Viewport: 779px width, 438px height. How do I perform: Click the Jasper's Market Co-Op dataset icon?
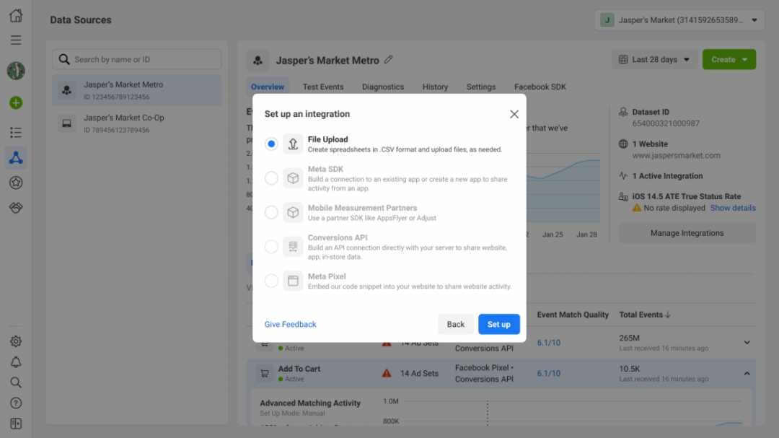tap(66, 123)
